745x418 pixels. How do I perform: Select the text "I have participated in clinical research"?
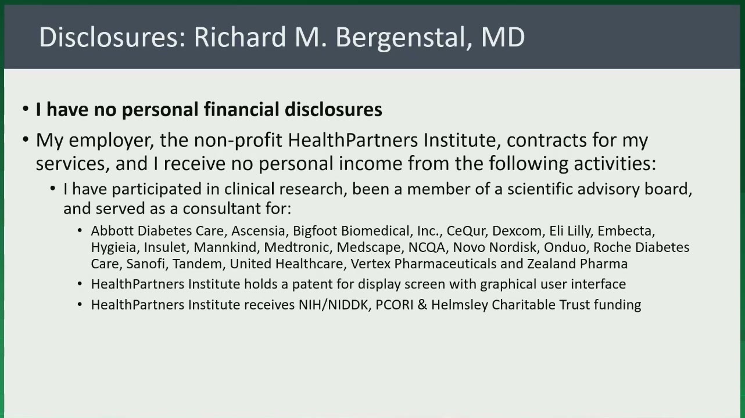[x=205, y=189]
